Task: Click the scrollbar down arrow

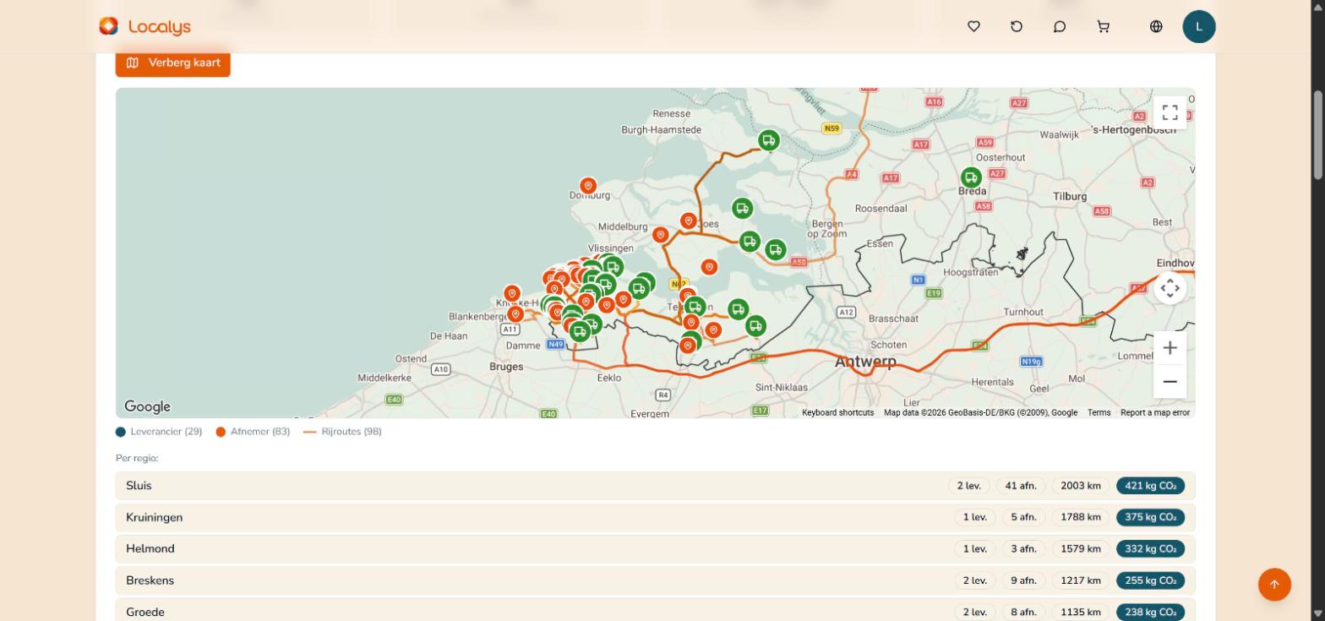Action: click(1317, 614)
